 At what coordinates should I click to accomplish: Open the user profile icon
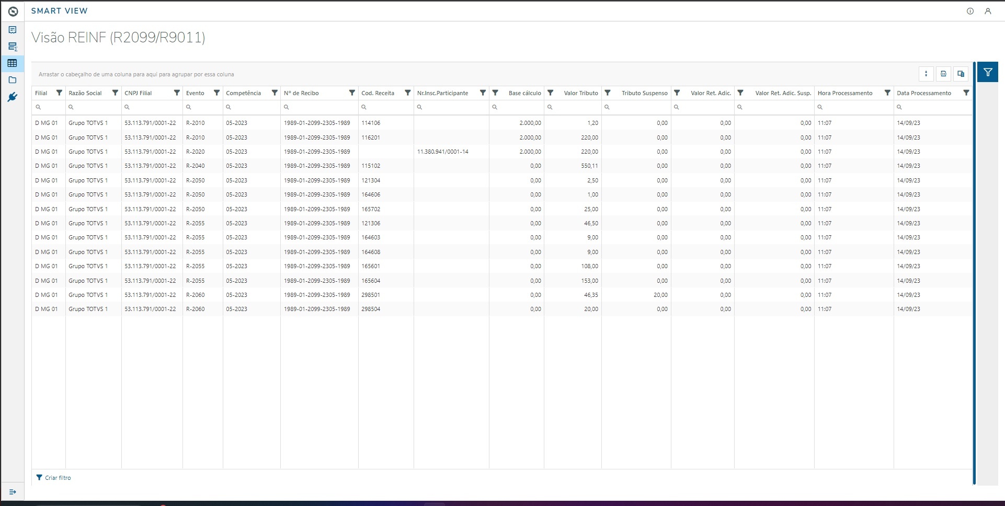click(988, 11)
